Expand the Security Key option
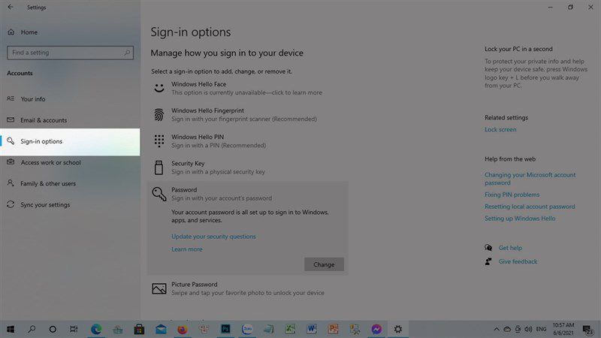Image resolution: width=601 pixels, height=338 pixels. (x=247, y=167)
